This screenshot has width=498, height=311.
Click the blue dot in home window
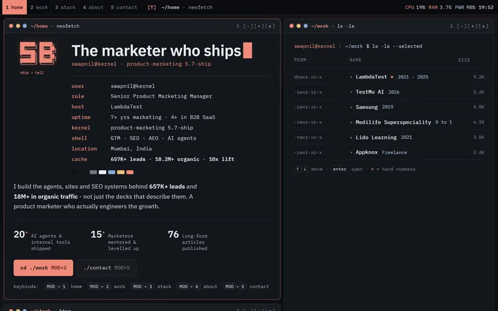coord(25,26)
